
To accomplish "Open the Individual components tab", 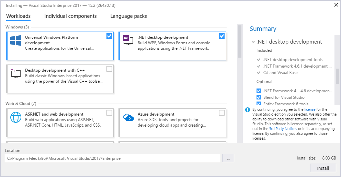I will click(70, 16).
